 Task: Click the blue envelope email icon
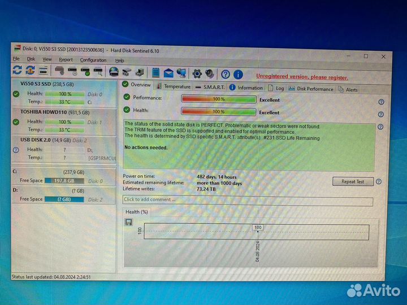coord(168,73)
